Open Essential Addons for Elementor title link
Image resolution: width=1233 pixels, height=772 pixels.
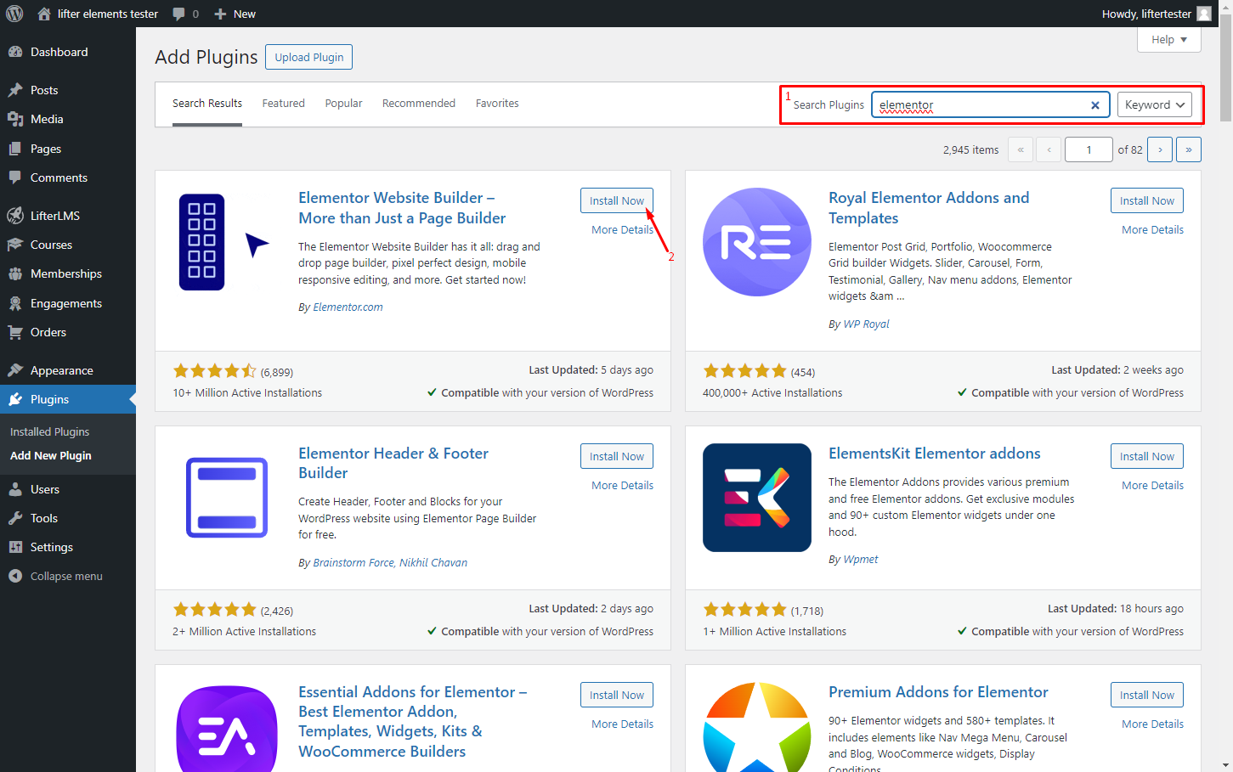tap(412, 722)
